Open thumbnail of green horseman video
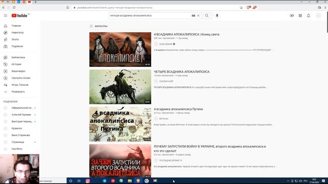Screen dimensions: 328x184 click(120, 87)
